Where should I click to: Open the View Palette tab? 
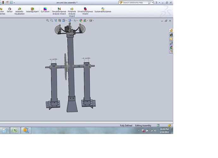(171, 43)
